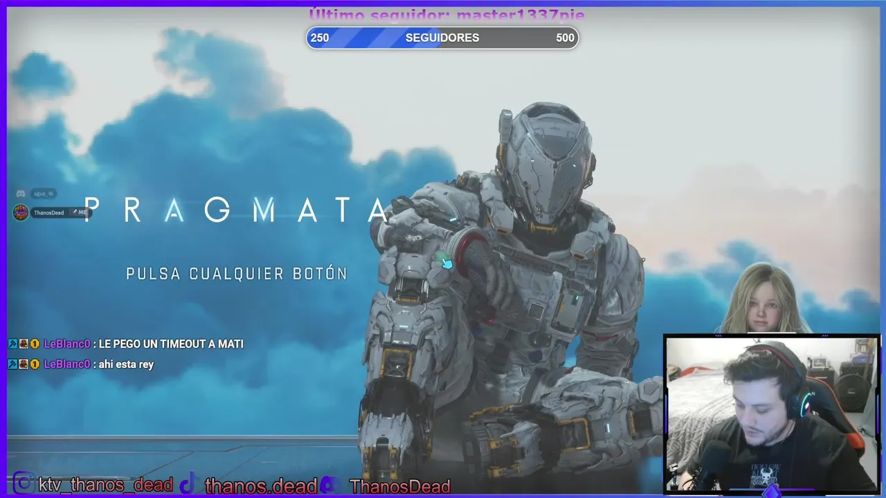
Task: Click the Instagram icon beside ktv_thanos_dead
Action: 24,483
